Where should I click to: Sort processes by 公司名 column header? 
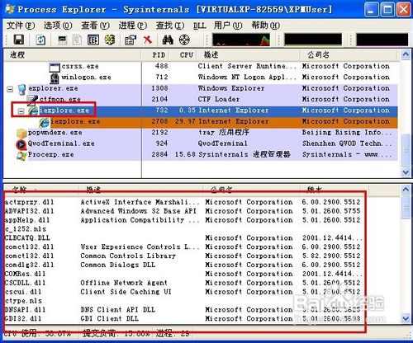tap(349, 55)
